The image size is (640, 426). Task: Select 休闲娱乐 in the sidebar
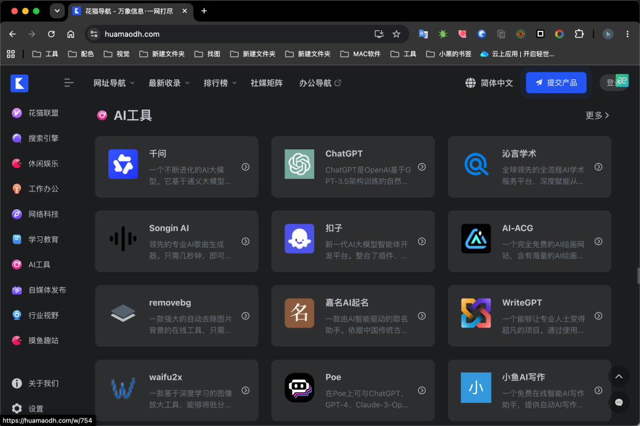coord(36,164)
